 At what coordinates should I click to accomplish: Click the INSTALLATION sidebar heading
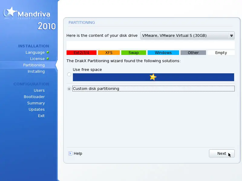point(34,46)
